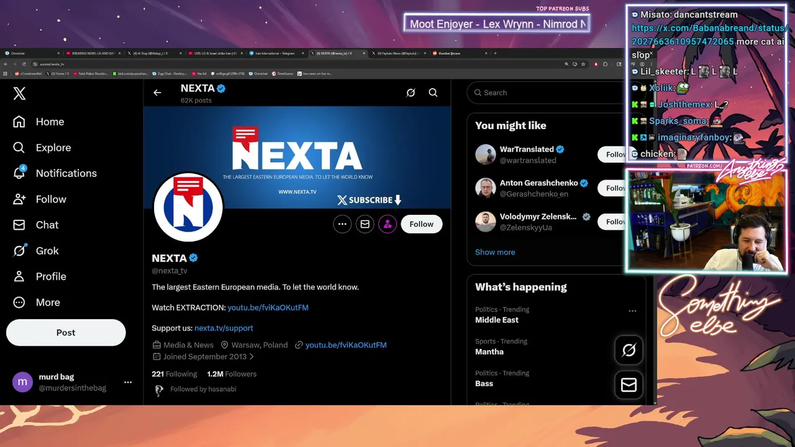Open a new browser tab
This screenshot has height=447, width=795.
495,53
